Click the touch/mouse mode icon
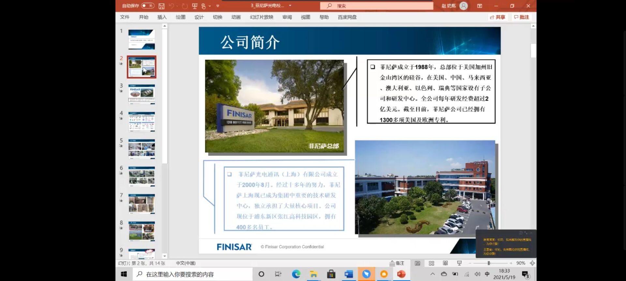This screenshot has height=281, width=626. [x=203, y=6]
